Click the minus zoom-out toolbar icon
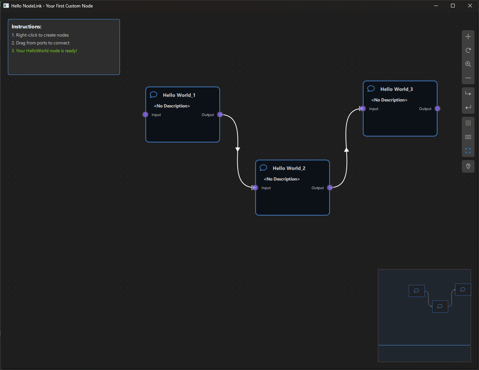 [468, 78]
